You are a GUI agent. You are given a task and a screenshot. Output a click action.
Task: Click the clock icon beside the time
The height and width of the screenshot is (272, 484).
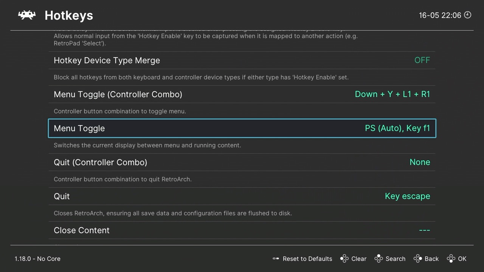(467, 15)
